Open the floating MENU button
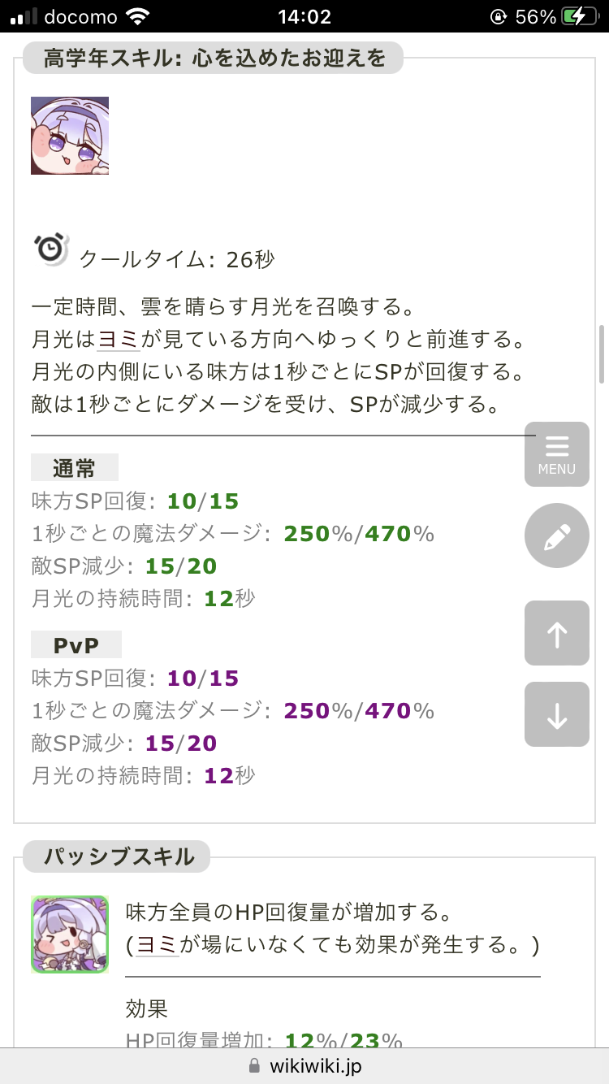This screenshot has width=609, height=1084. [x=557, y=454]
